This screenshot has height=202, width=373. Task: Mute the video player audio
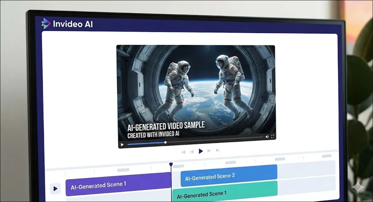(x=267, y=136)
